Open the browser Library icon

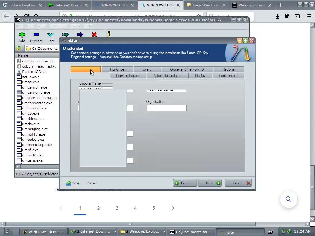pos(287,16)
